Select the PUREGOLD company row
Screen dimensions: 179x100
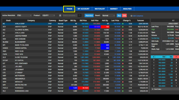tap(75, 88)
